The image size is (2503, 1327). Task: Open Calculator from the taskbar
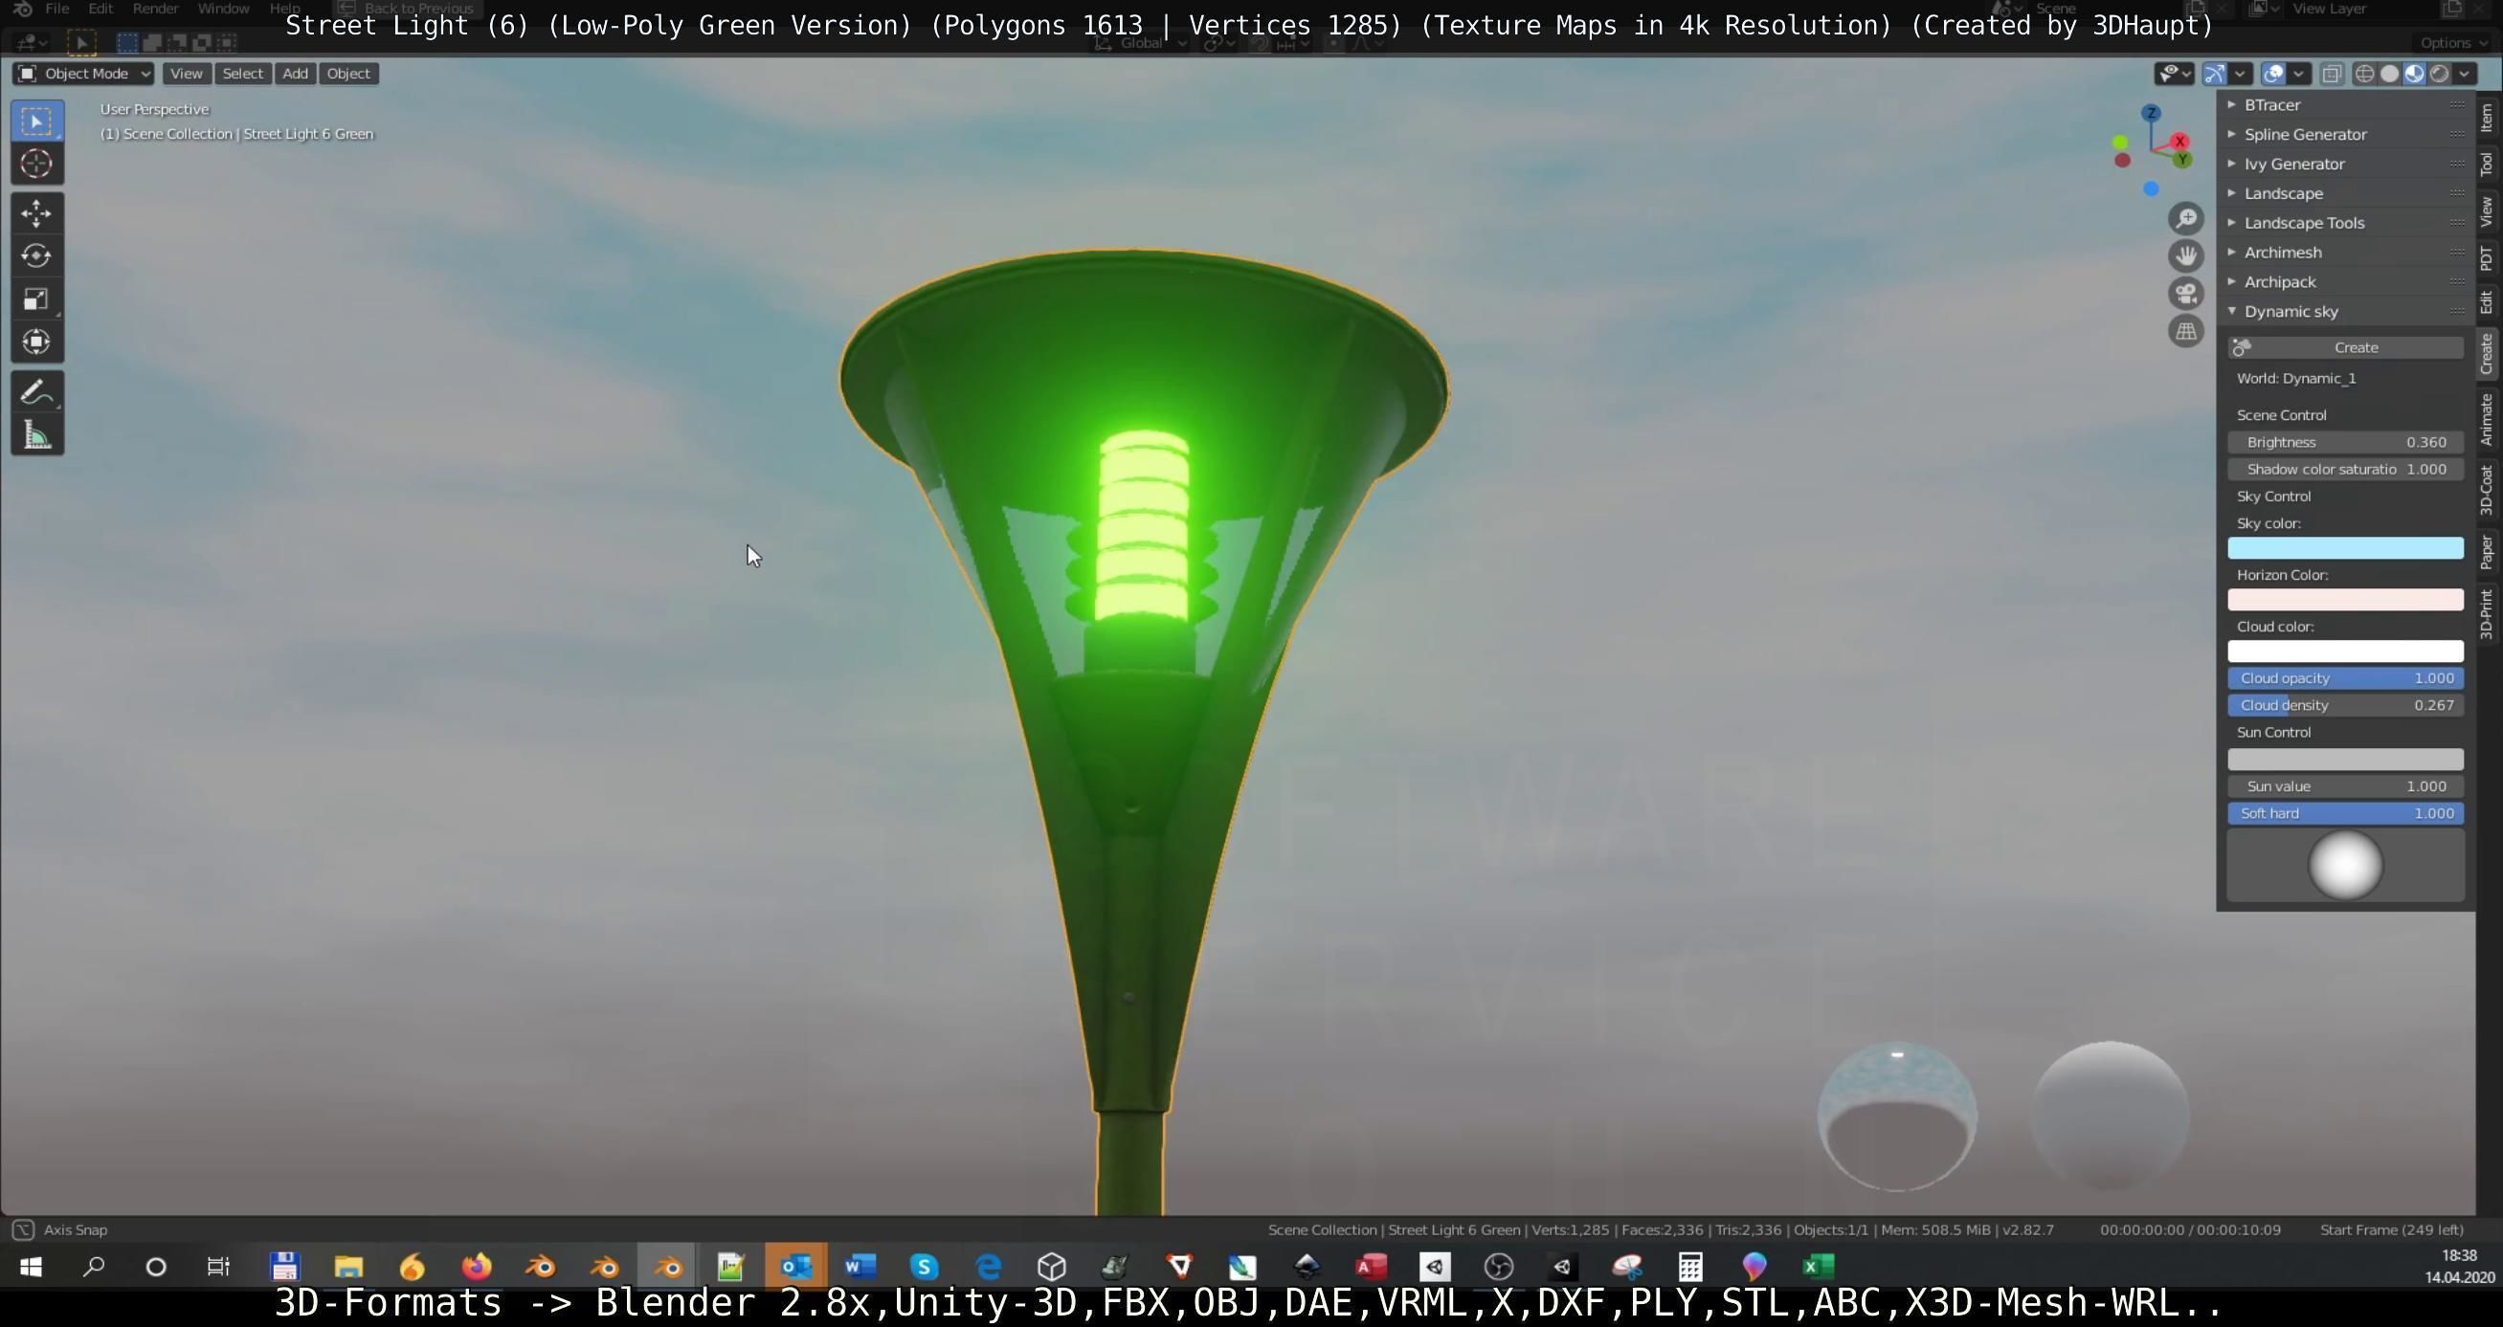click(1689, 1267)
